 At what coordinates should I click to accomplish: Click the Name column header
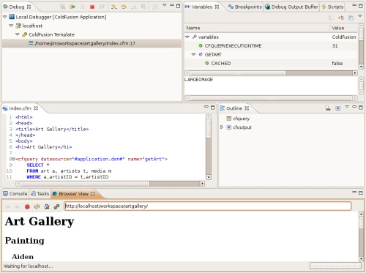pyautogui.click(x=257, y=28)
